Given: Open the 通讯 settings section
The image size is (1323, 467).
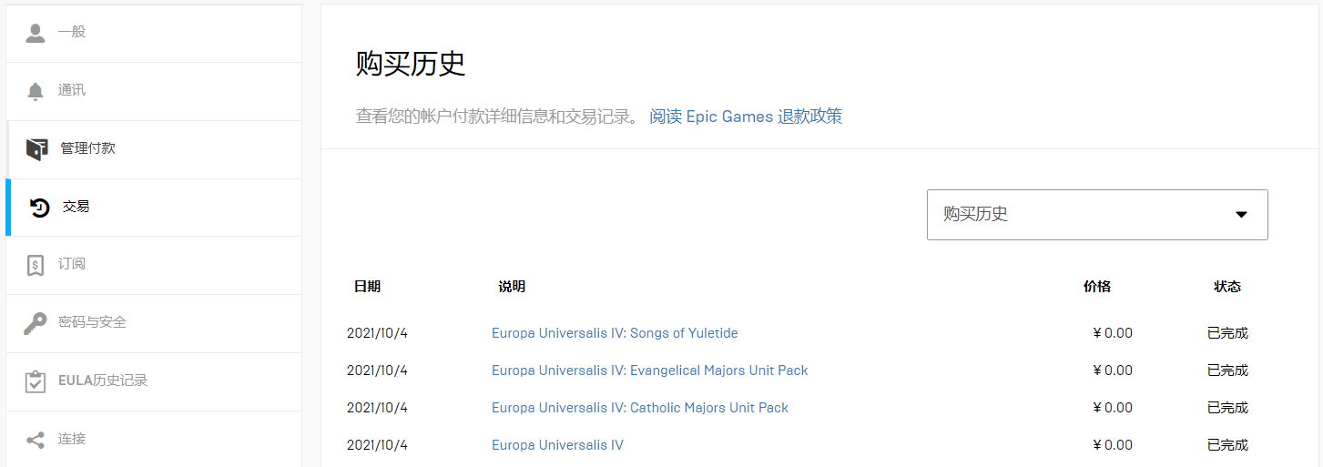Looking at the screenshot, I should [x=154, y=91].
